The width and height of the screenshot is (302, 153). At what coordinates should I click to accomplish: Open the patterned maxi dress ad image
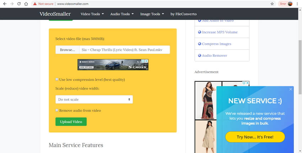pos(208,100)
